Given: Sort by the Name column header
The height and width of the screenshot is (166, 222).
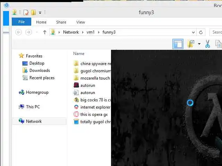Looking at the screenshot, I should tap(79, 54).
